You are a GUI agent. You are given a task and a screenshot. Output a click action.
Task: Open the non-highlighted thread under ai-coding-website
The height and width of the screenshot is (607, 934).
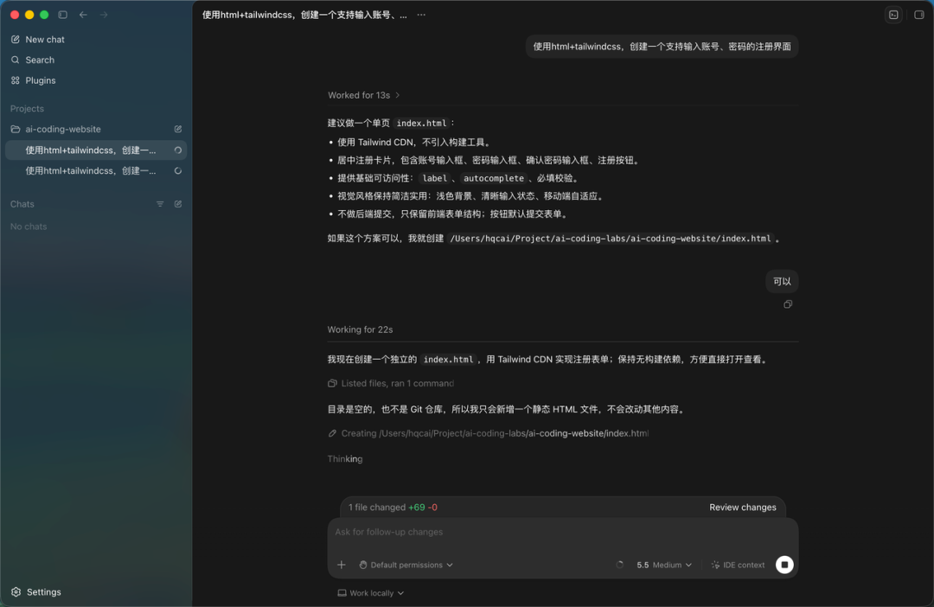tap(96, 171)
